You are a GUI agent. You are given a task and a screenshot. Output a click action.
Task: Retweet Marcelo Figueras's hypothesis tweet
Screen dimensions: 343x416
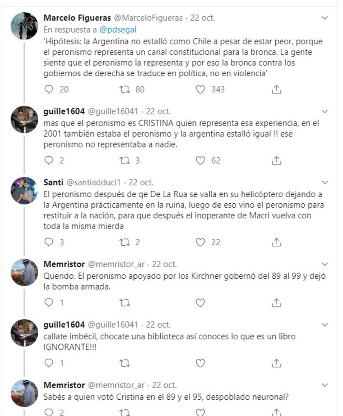tap(124, 89)
